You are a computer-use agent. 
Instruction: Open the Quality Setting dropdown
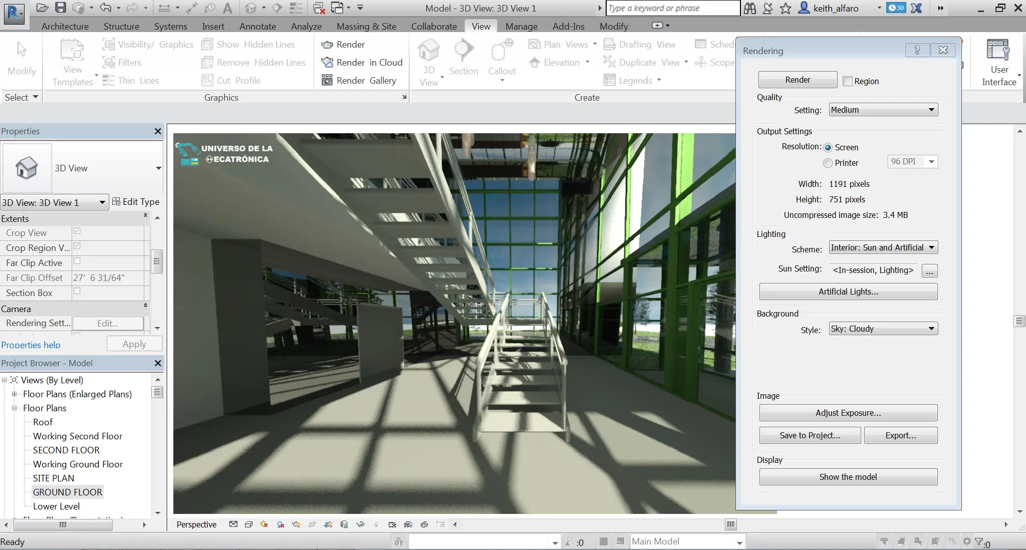pos(883,110)
